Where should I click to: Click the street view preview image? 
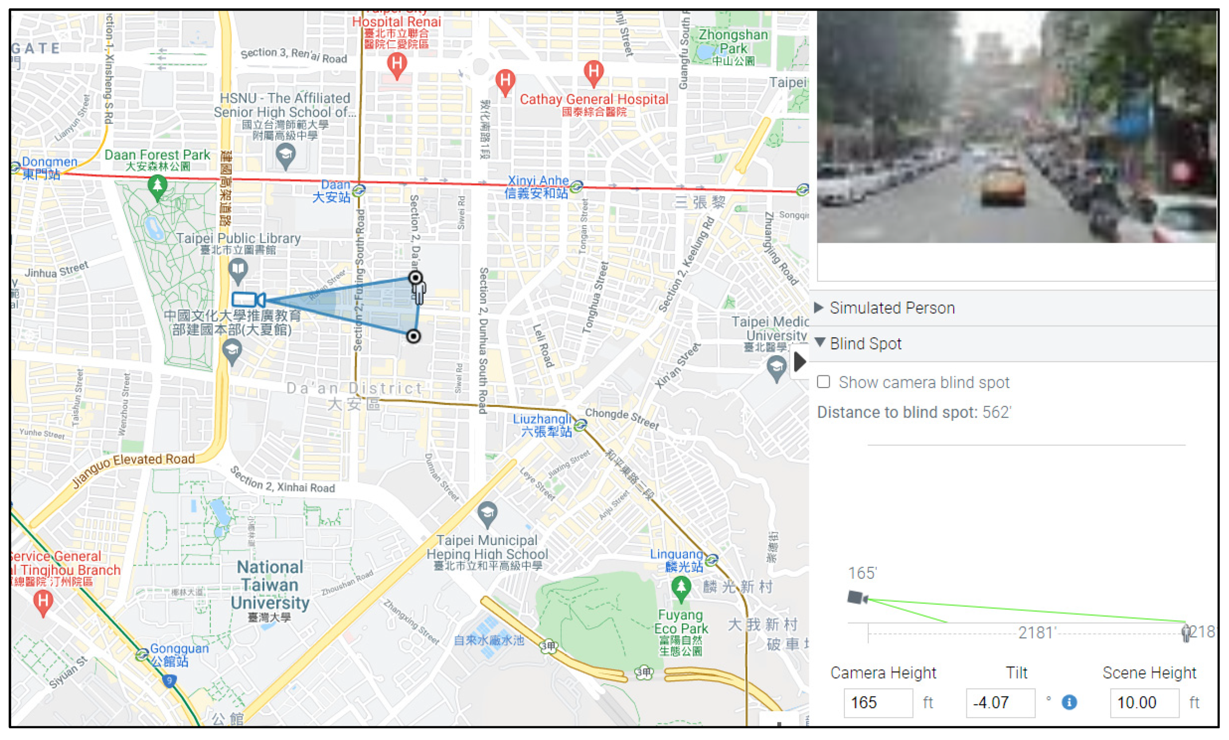click(1017, 127)
